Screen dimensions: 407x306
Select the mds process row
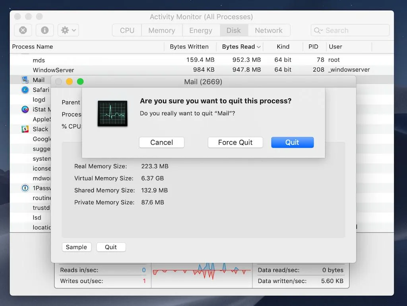(202, 60)
